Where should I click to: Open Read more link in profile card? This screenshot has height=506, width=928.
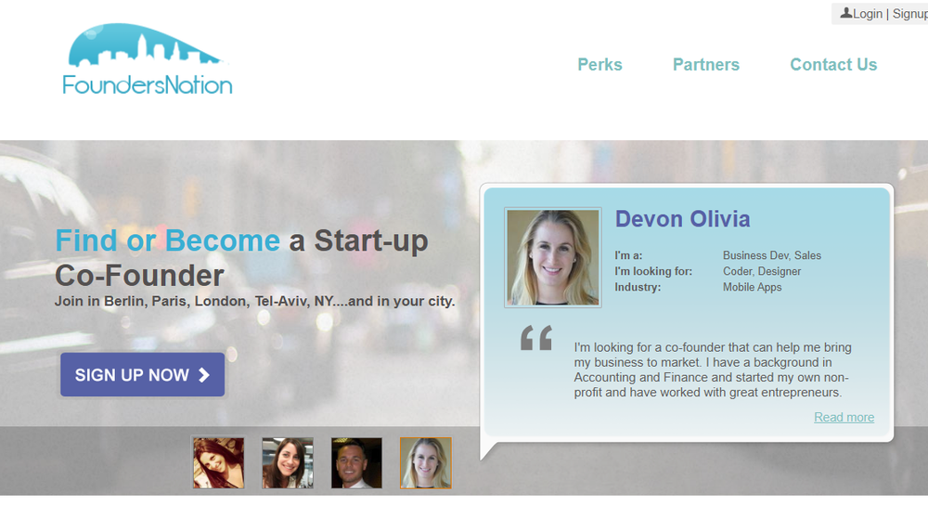click(x=844, y=417)
